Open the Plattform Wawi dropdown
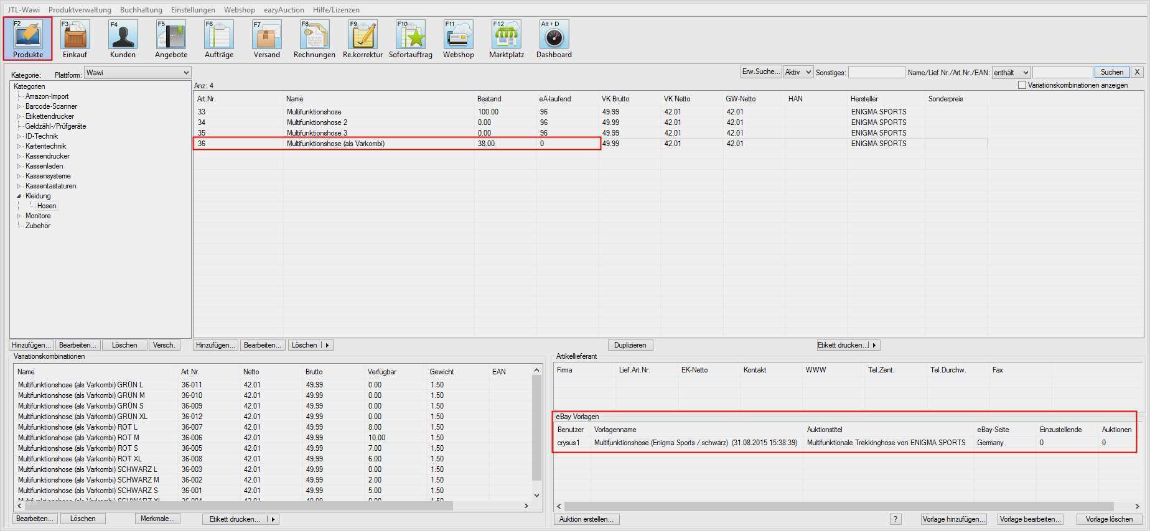This screenshot has width=1150, height=531. click(x=138, y=73)
